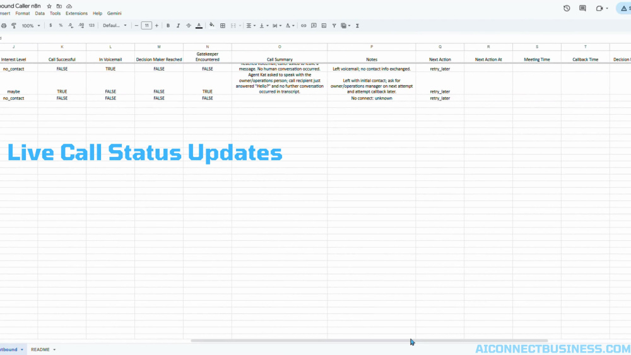
Task: Click the In Voicemail header cell
Action: click(110, 57)
